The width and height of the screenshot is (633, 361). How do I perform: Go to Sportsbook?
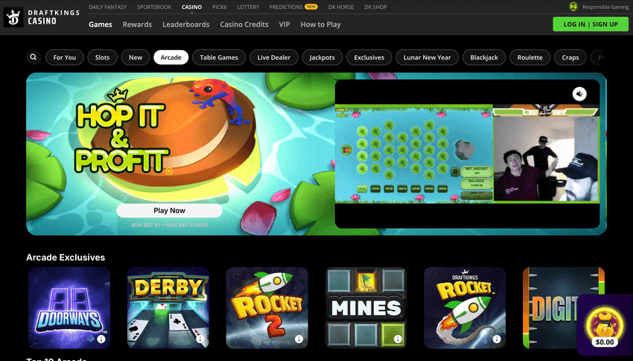(x=154, y=7)
